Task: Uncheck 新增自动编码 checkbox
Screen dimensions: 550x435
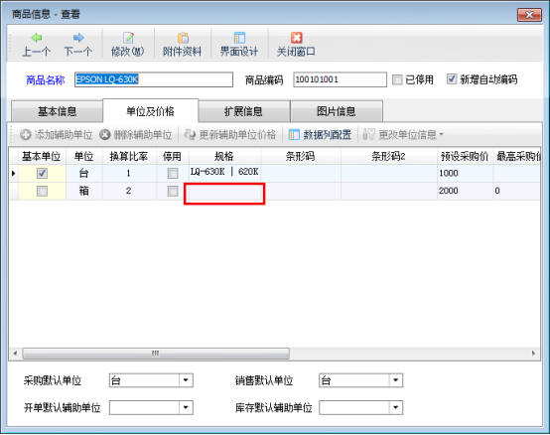Action: [452, 79]
